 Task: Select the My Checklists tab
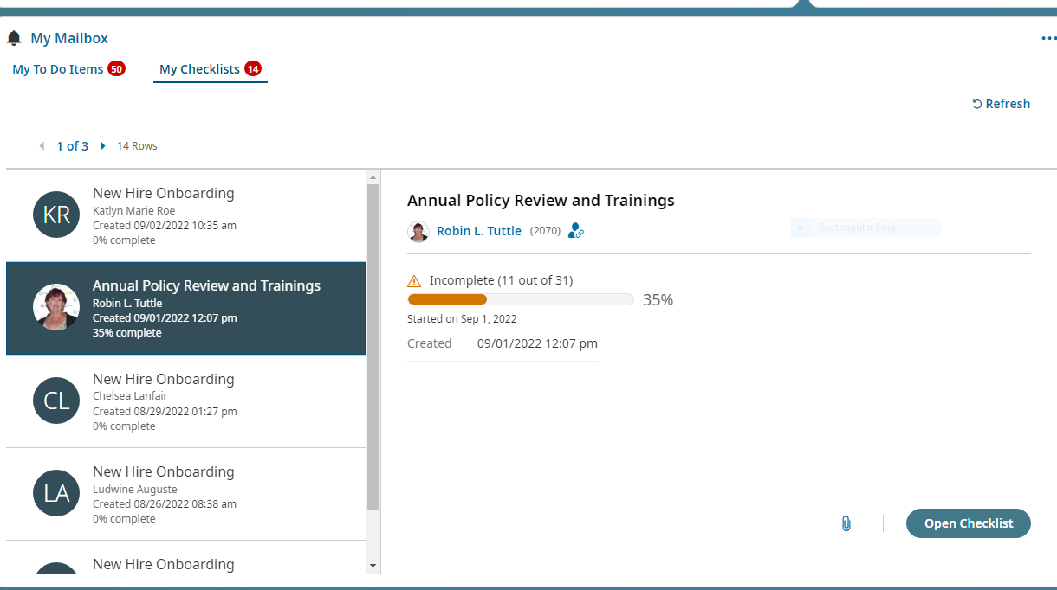pyautogui.click(x=200, y=69)
